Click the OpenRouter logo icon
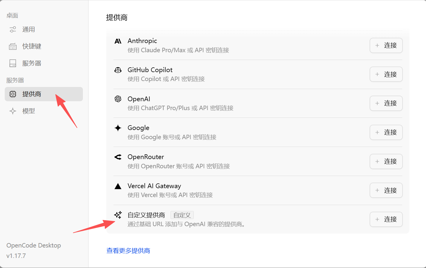The height and width of the screenshot is (268, 426). [x=118, y=157]
